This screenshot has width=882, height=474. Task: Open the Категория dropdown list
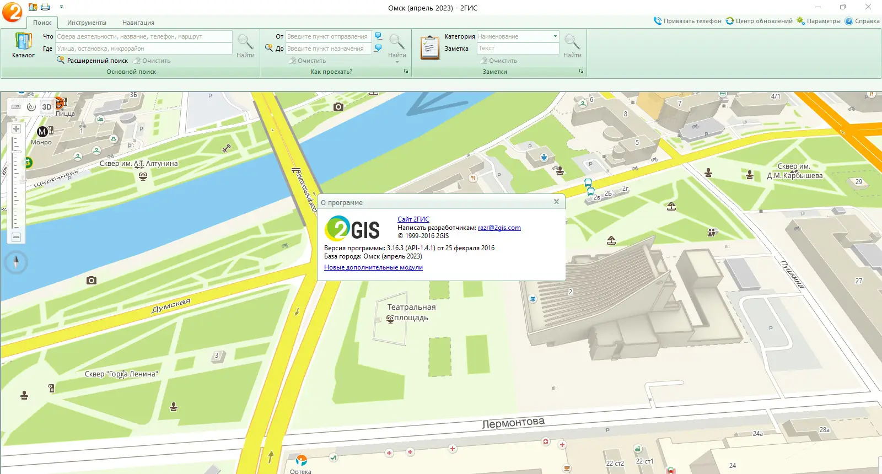[x=555, y=36]
